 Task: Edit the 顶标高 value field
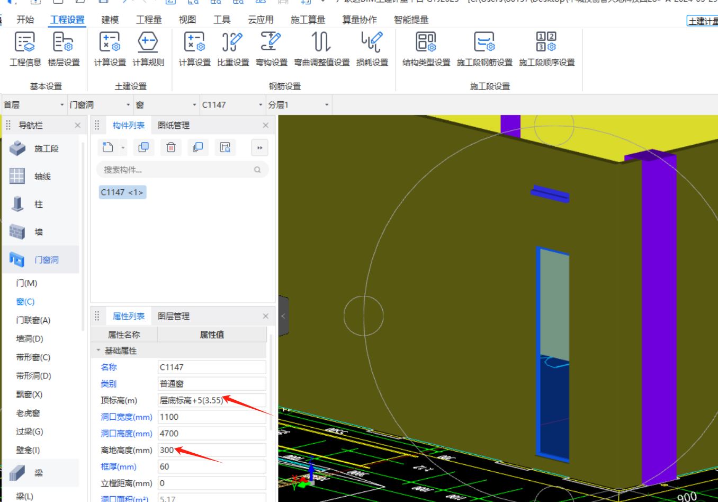212,400
